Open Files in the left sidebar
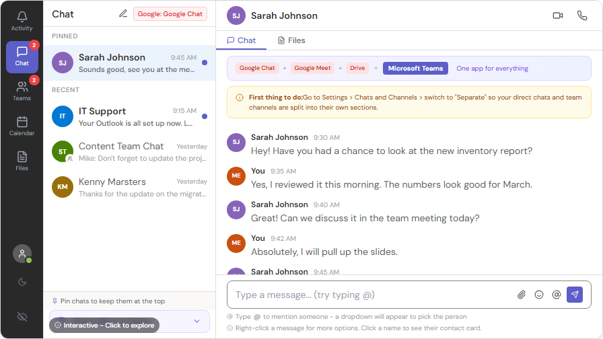 22,161
